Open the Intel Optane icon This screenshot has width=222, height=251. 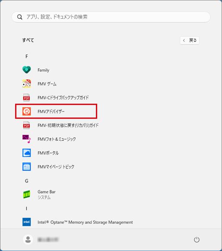pyautogui.click(x=27, y=222)
